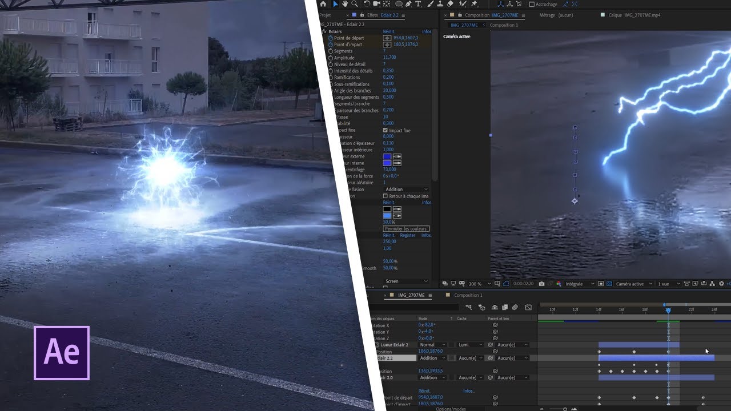Enable the draft 3D icon in timeline
Viewport: 731px width, 411px height.
[x=481, y=307]
